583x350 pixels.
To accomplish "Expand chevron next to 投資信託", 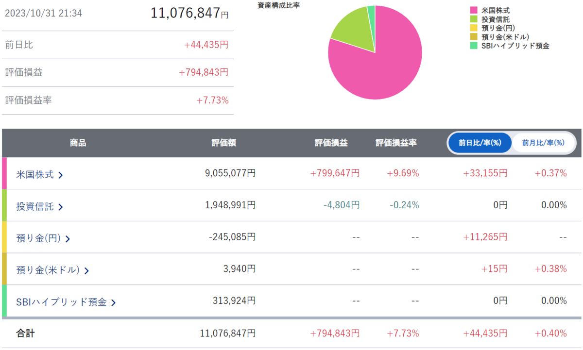I will coord(60,207).
